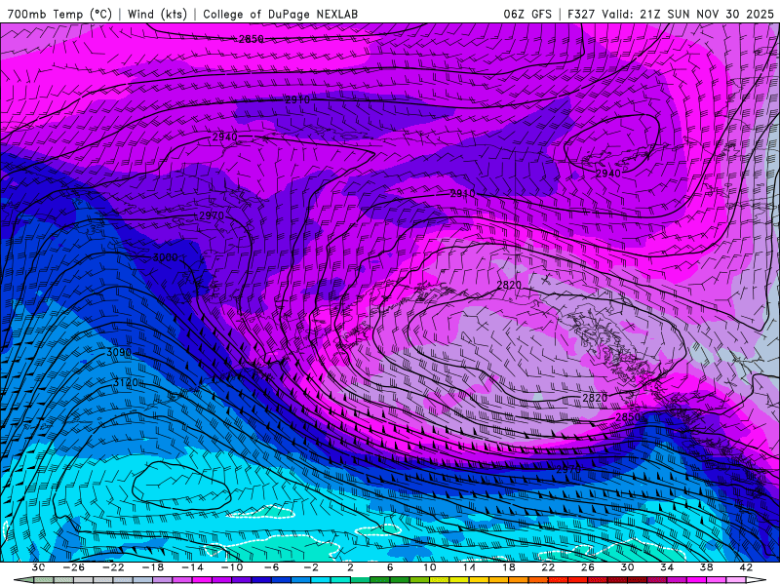Click the -14 value on the color scale

(x=192, y=567)
